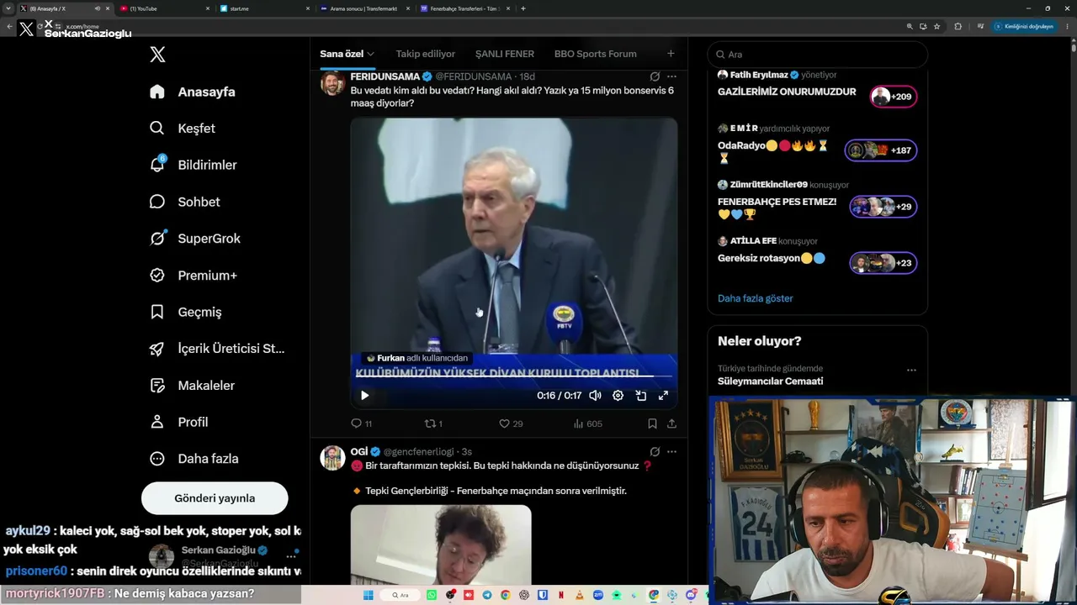Reply to FERIDUNSAMA post
This screenshot has width=1077, height=605.
click(x=362, y=423)
